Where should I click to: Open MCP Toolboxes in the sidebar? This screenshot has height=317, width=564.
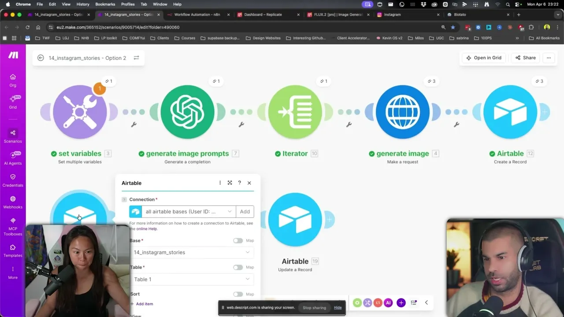(13, 226)
